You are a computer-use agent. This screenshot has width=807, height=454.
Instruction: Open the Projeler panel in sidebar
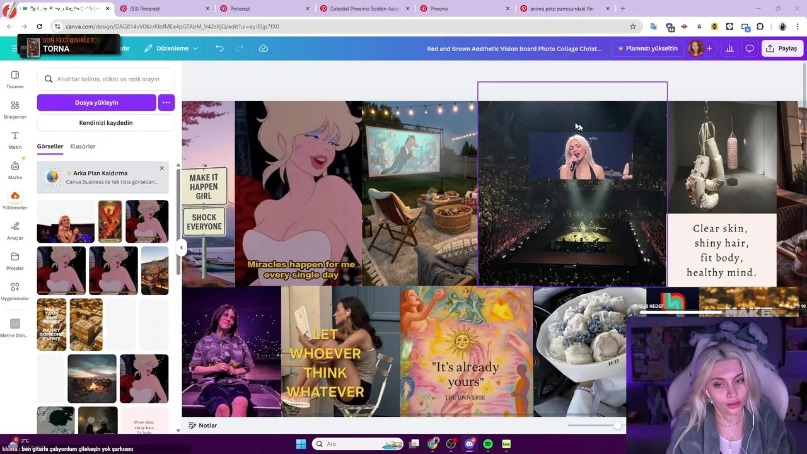coord(15,261)
